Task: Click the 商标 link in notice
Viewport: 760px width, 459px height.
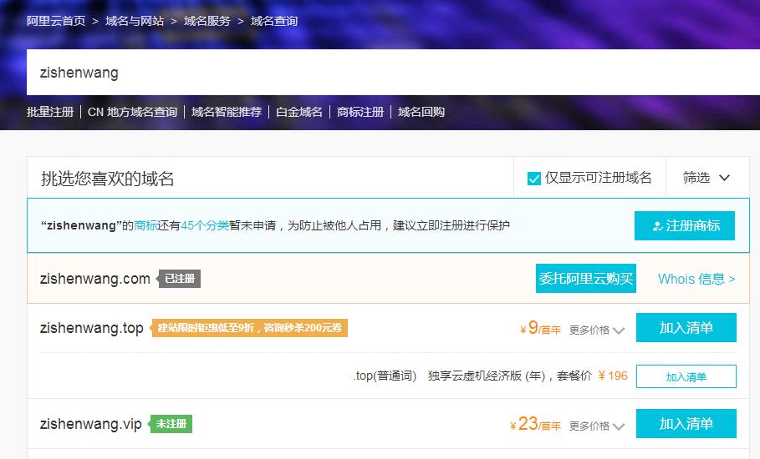Action: tap(145, 225)
